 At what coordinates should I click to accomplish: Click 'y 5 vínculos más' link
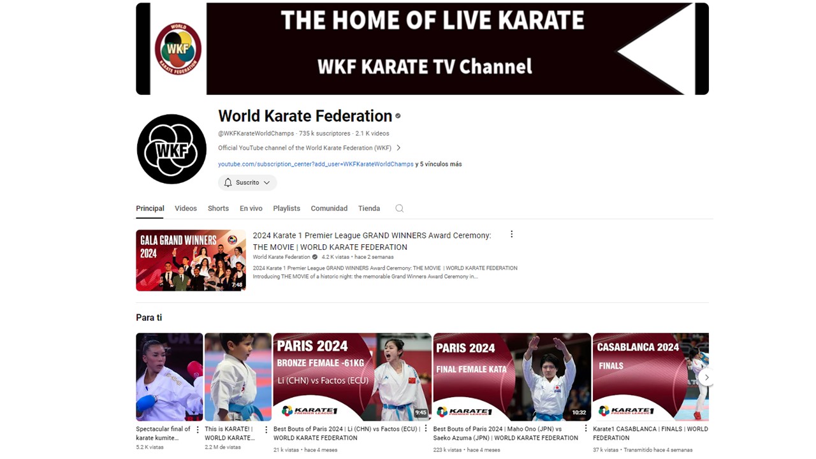[x=439, y=164]
